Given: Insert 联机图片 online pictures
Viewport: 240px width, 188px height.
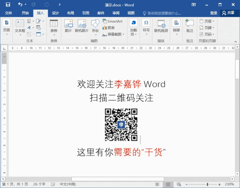Looking at the screenshot, I should 82,26.
